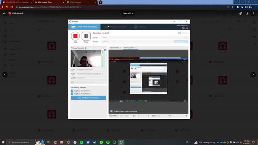Click the Primary Sources help icon
The height and width of the screenshot is (145, 258).
(x=85, y=48)
